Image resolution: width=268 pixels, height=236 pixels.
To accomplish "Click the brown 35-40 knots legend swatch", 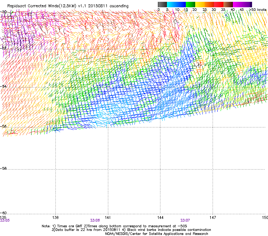I will [x=228, y=4].
